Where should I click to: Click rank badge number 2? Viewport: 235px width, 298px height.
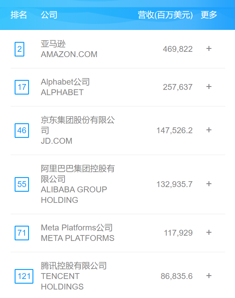[19, 49]
